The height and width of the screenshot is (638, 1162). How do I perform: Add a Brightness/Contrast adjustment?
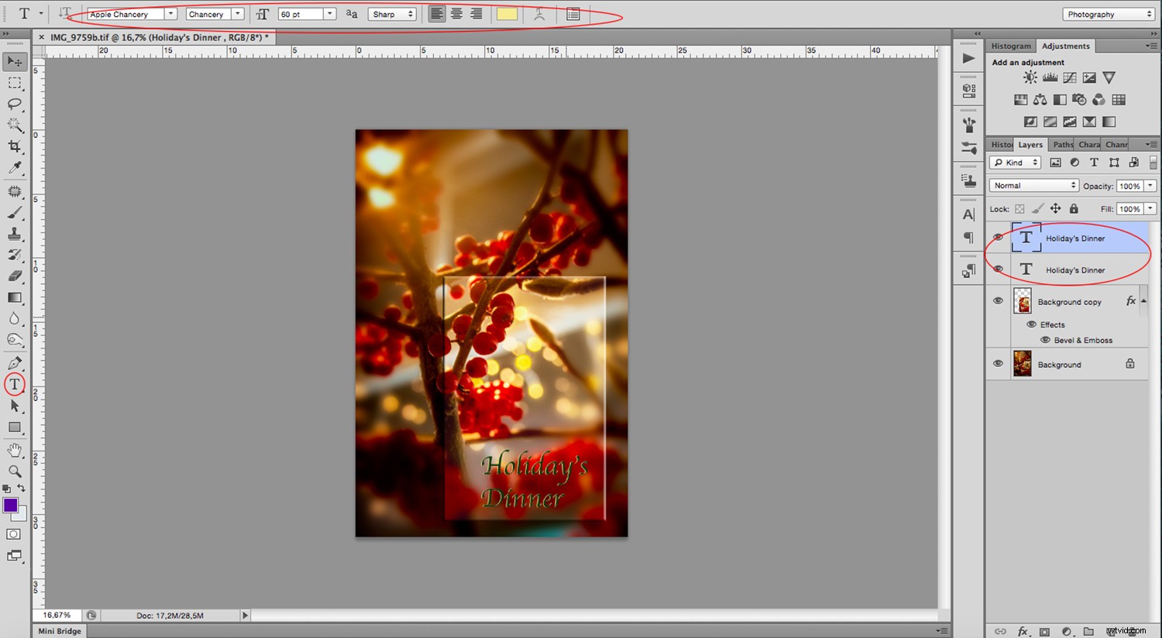click(x=1030, y=77)
